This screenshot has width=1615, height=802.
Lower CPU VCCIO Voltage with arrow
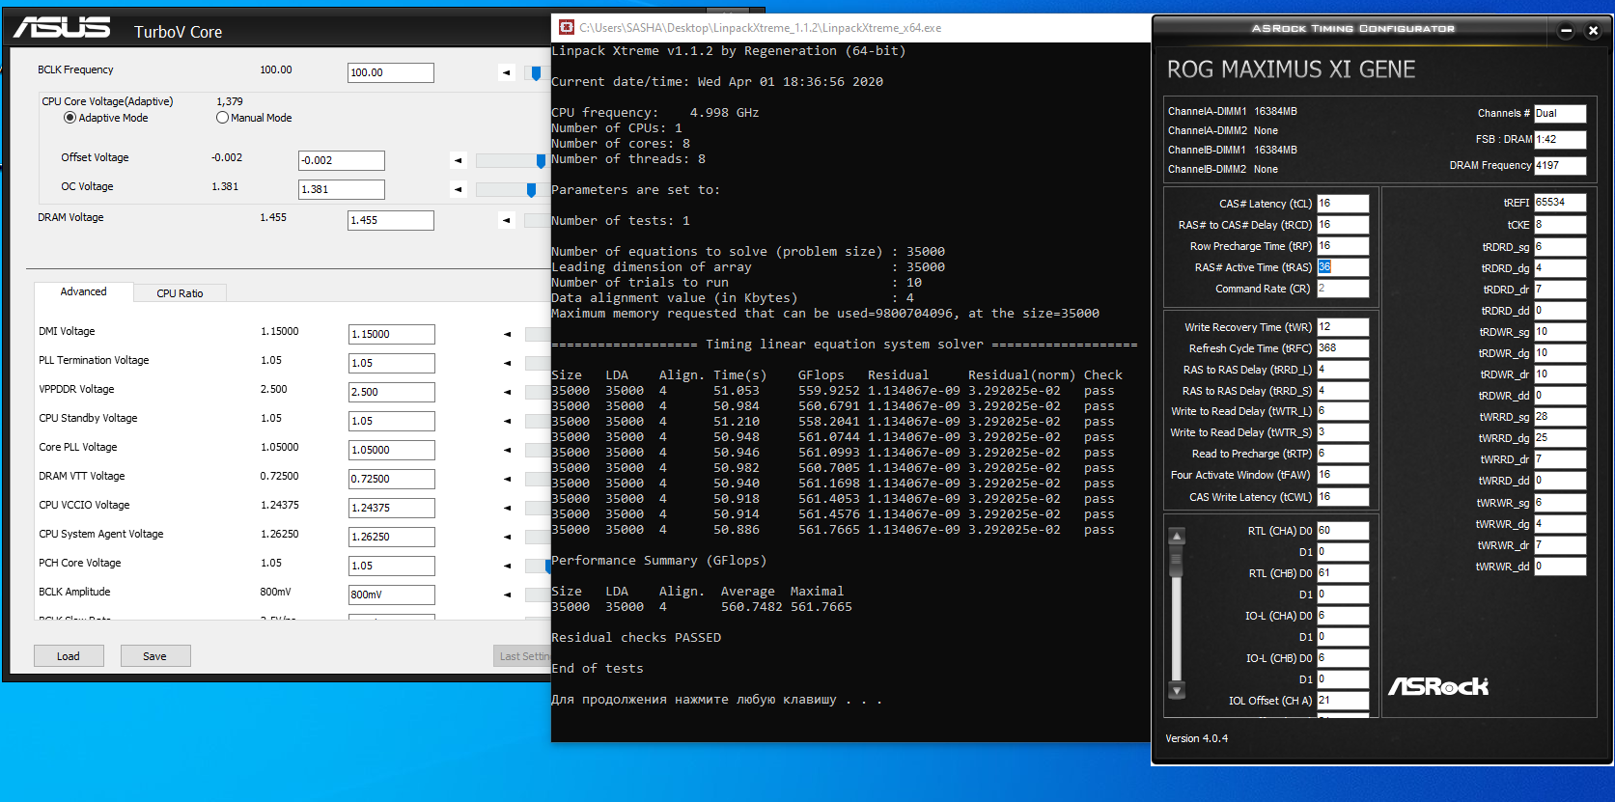tap(507, 508)
